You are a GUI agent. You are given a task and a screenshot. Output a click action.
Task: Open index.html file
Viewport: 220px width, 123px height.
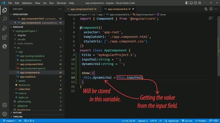point(37,89)
